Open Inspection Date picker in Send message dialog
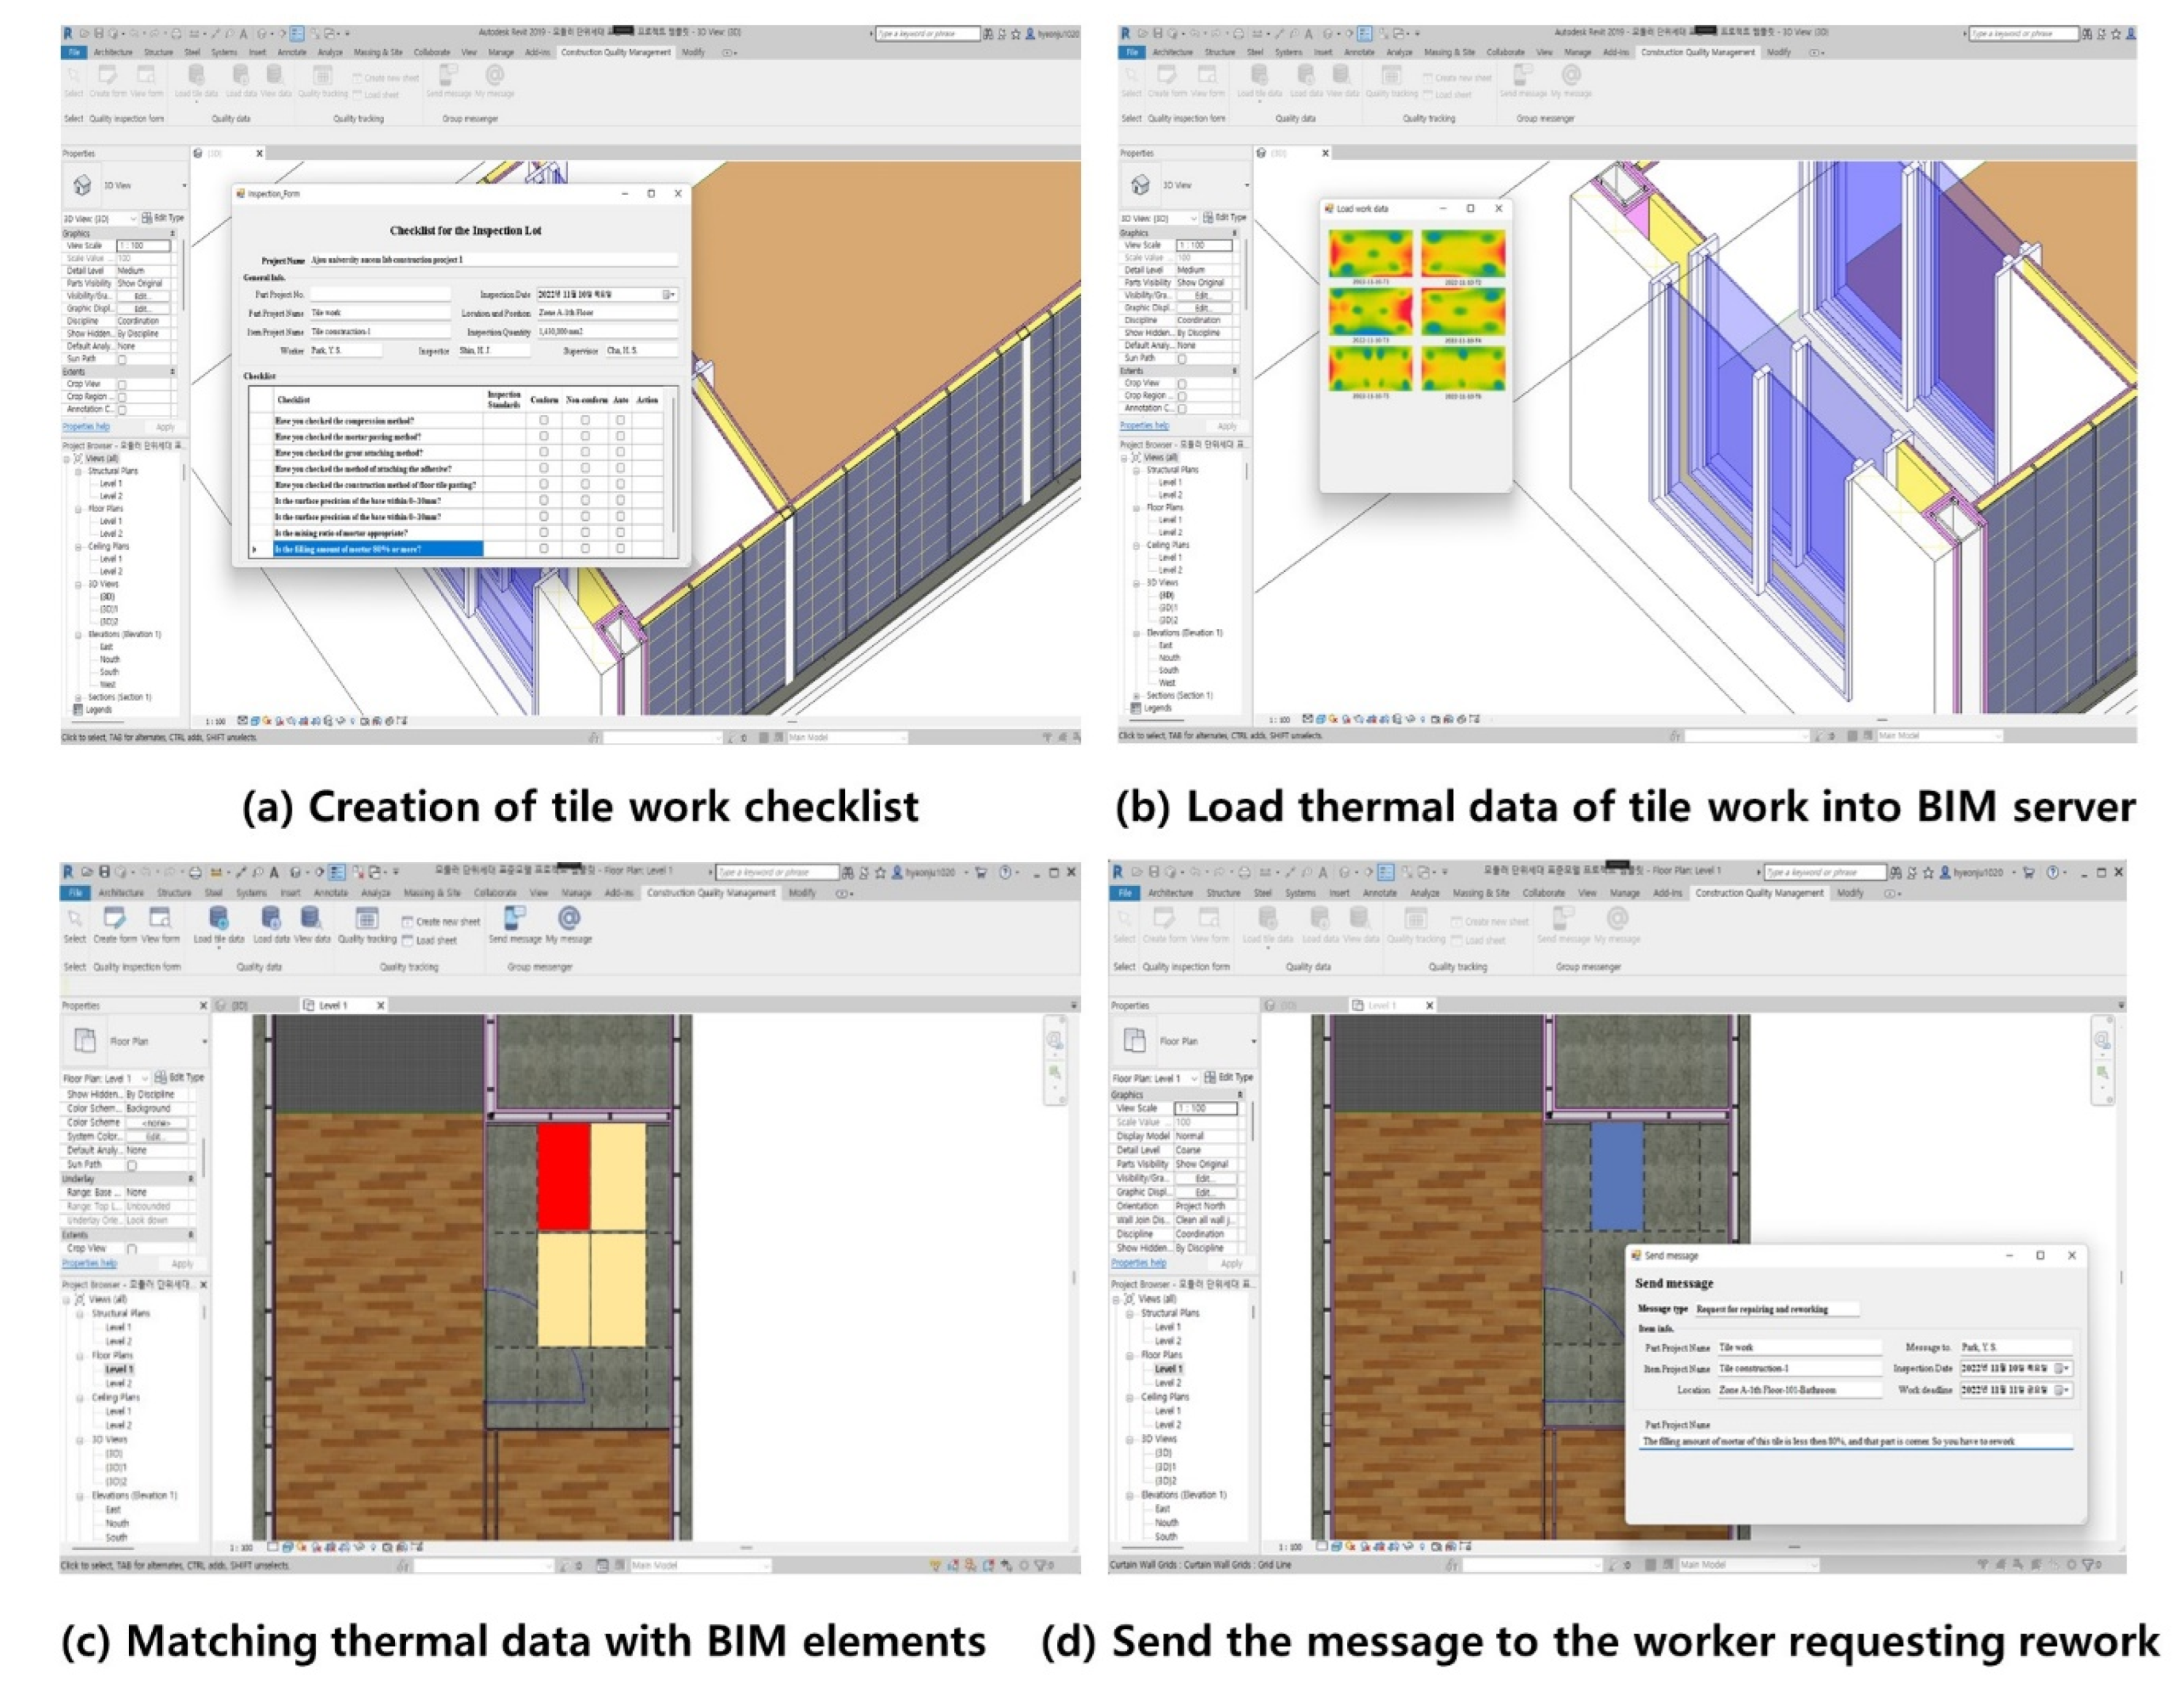The image size is (2184, 1690). [2061, 1368]
